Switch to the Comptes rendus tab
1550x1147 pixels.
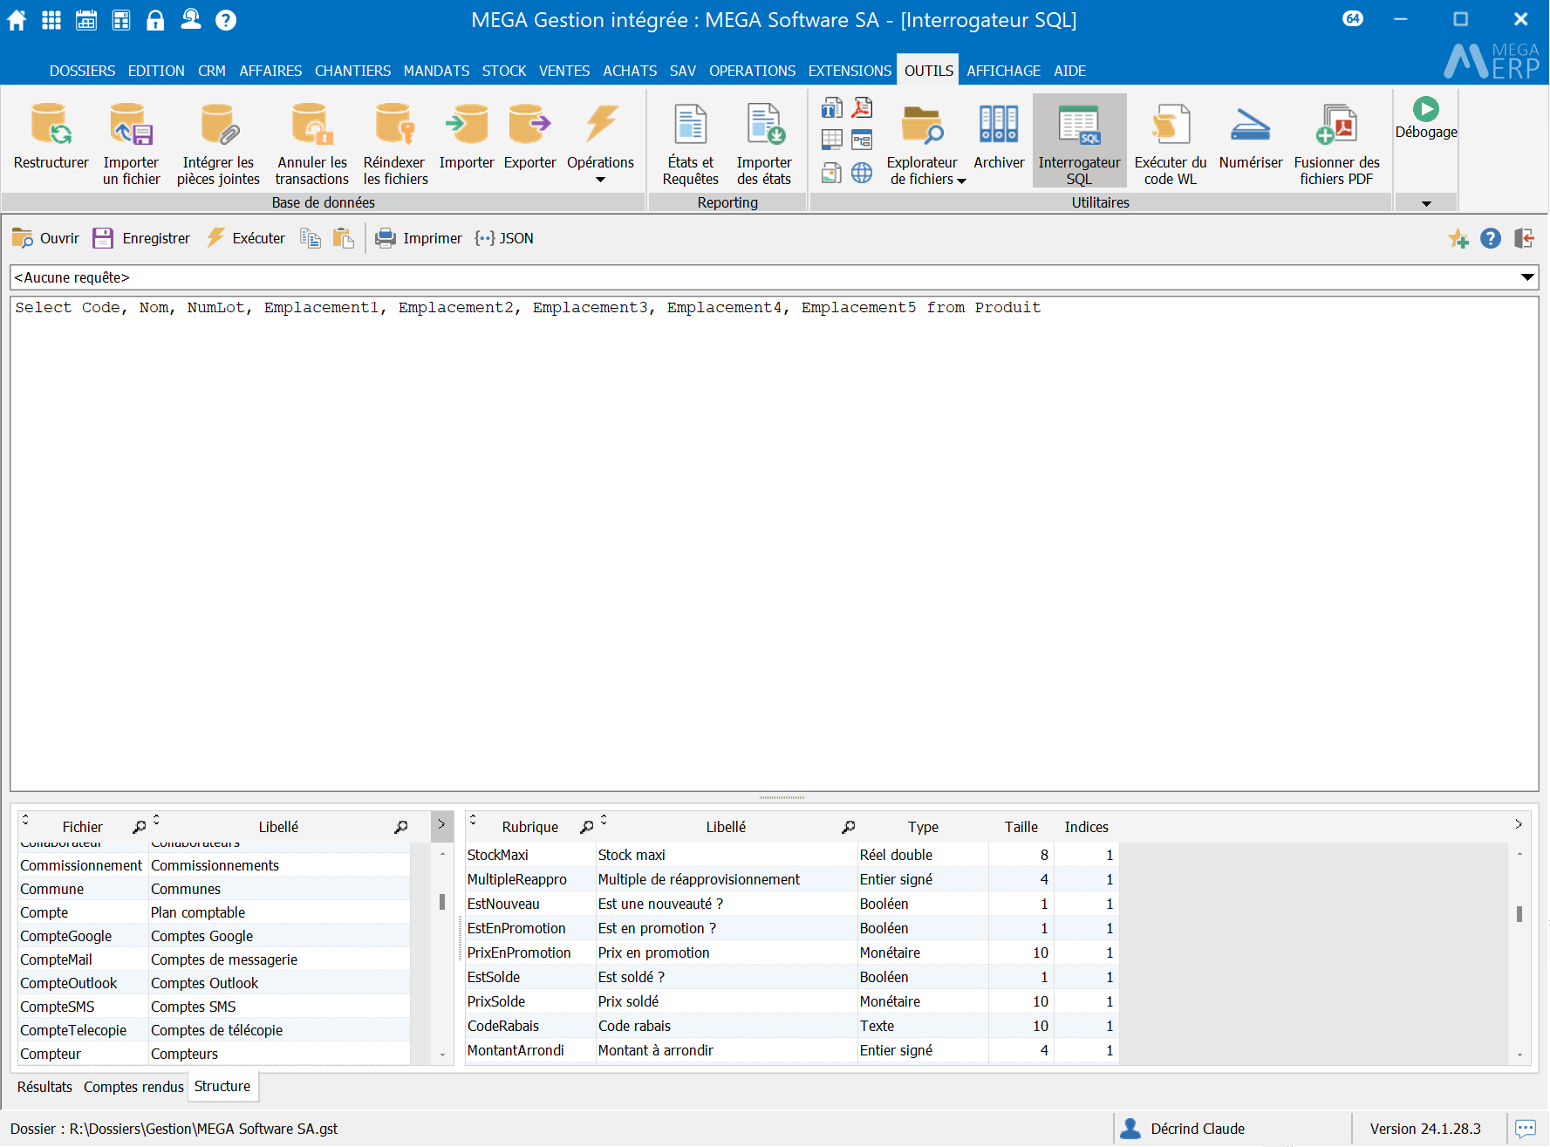pyautogui.click(x=133, y=1087)
